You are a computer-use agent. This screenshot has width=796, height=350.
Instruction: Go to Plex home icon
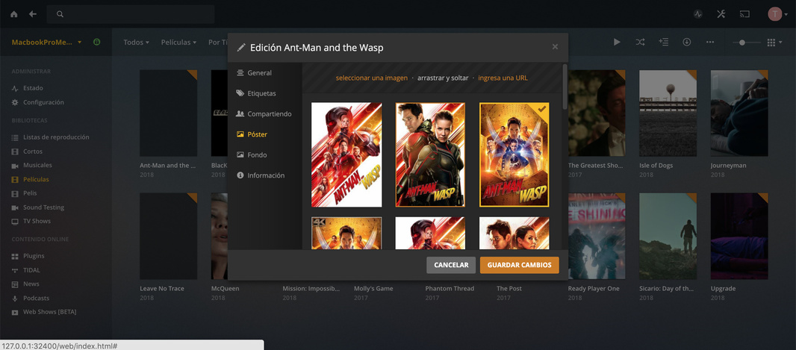pos(13,14)
